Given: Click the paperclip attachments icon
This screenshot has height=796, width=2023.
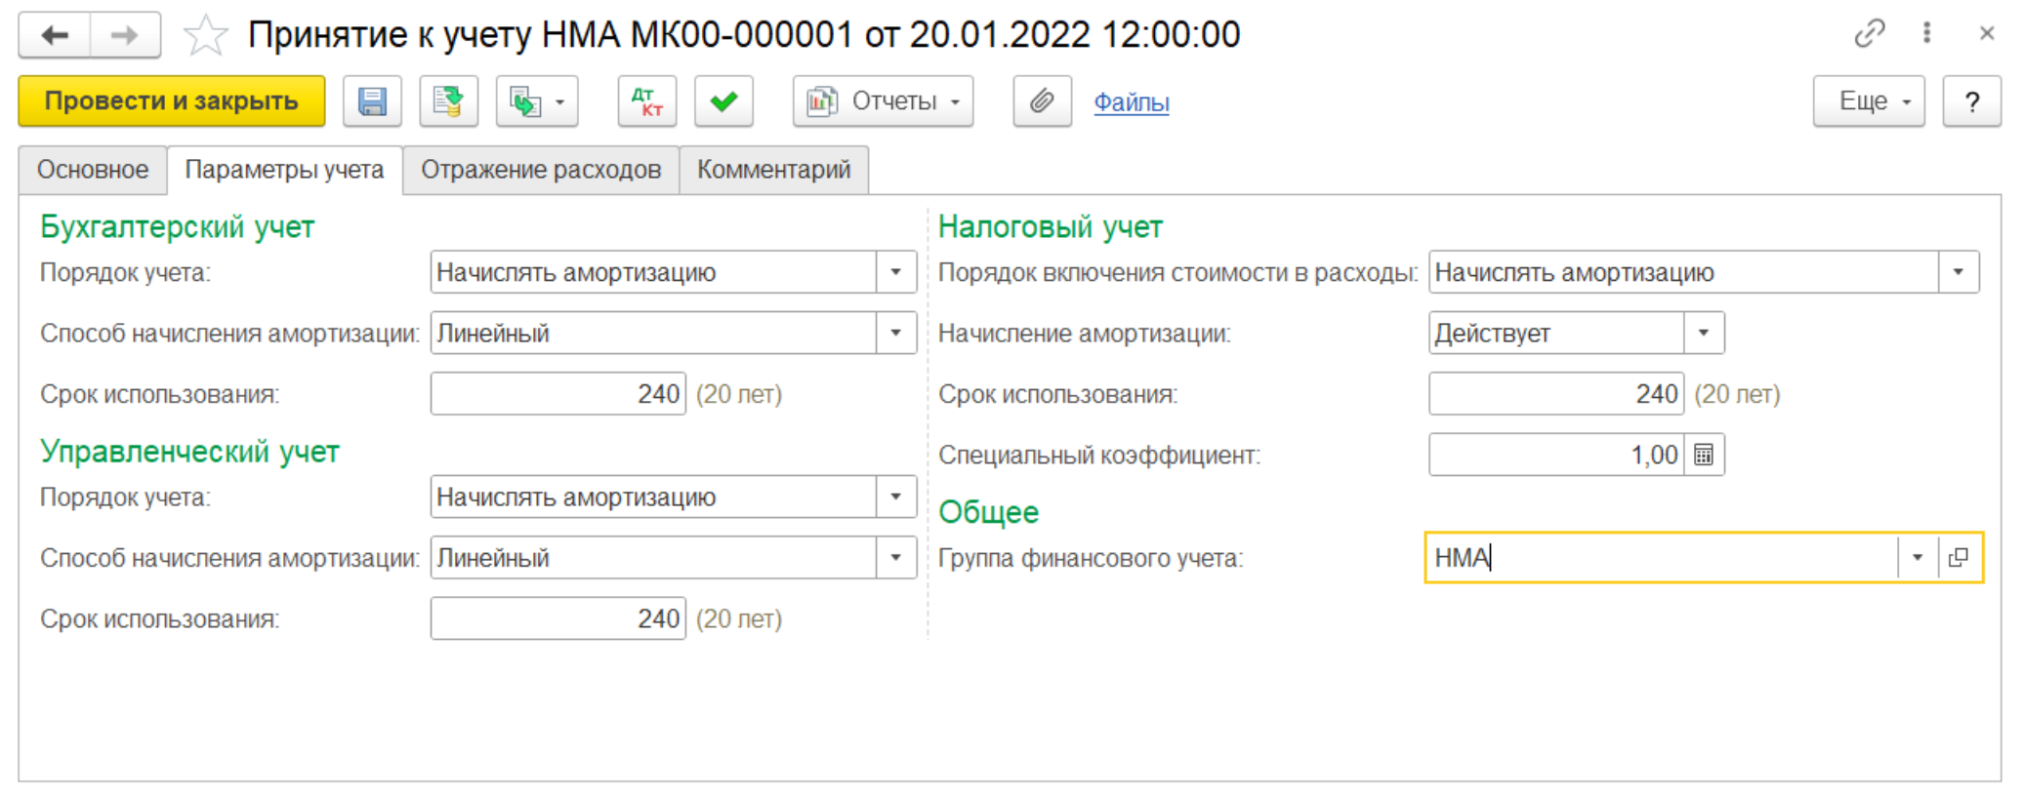Looking at the screenshot, I should 1042,101.
